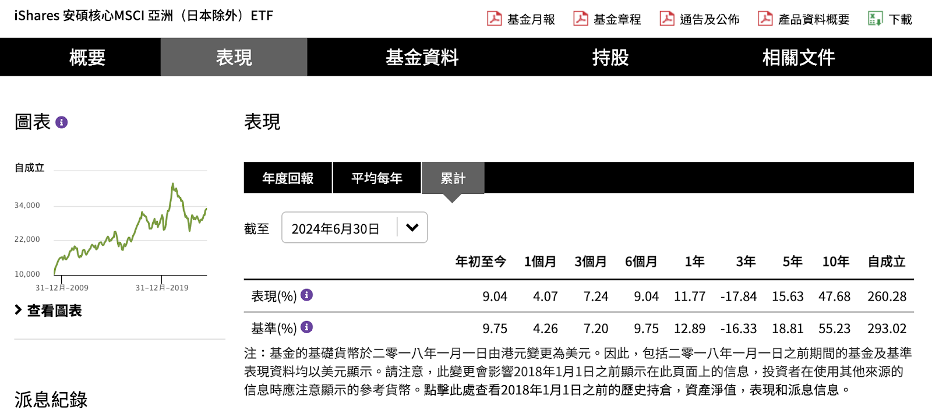
Task: Click the 1年 column header
Action: tap(694, 262)
